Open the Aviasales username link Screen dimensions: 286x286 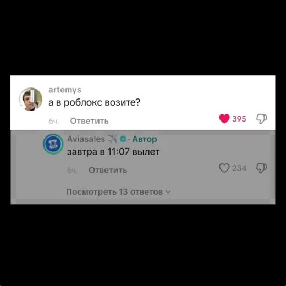pyautogui.click(x=86, y=139)
